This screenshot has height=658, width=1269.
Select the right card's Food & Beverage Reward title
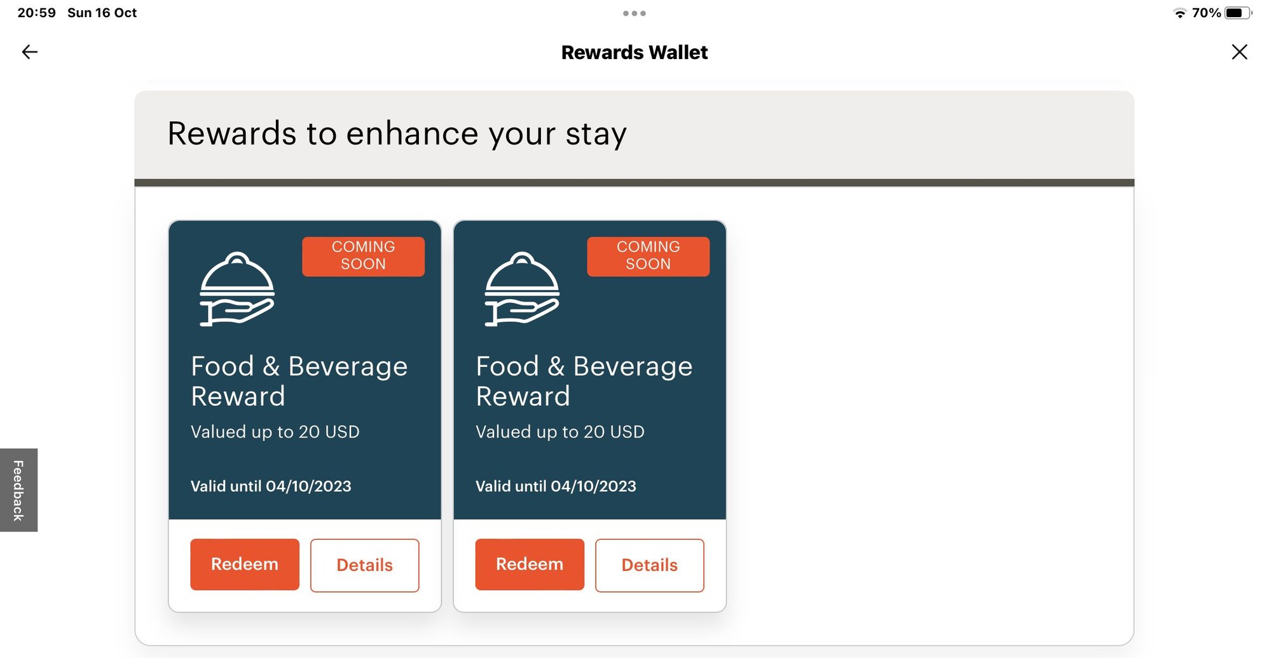tap(584, 381)
